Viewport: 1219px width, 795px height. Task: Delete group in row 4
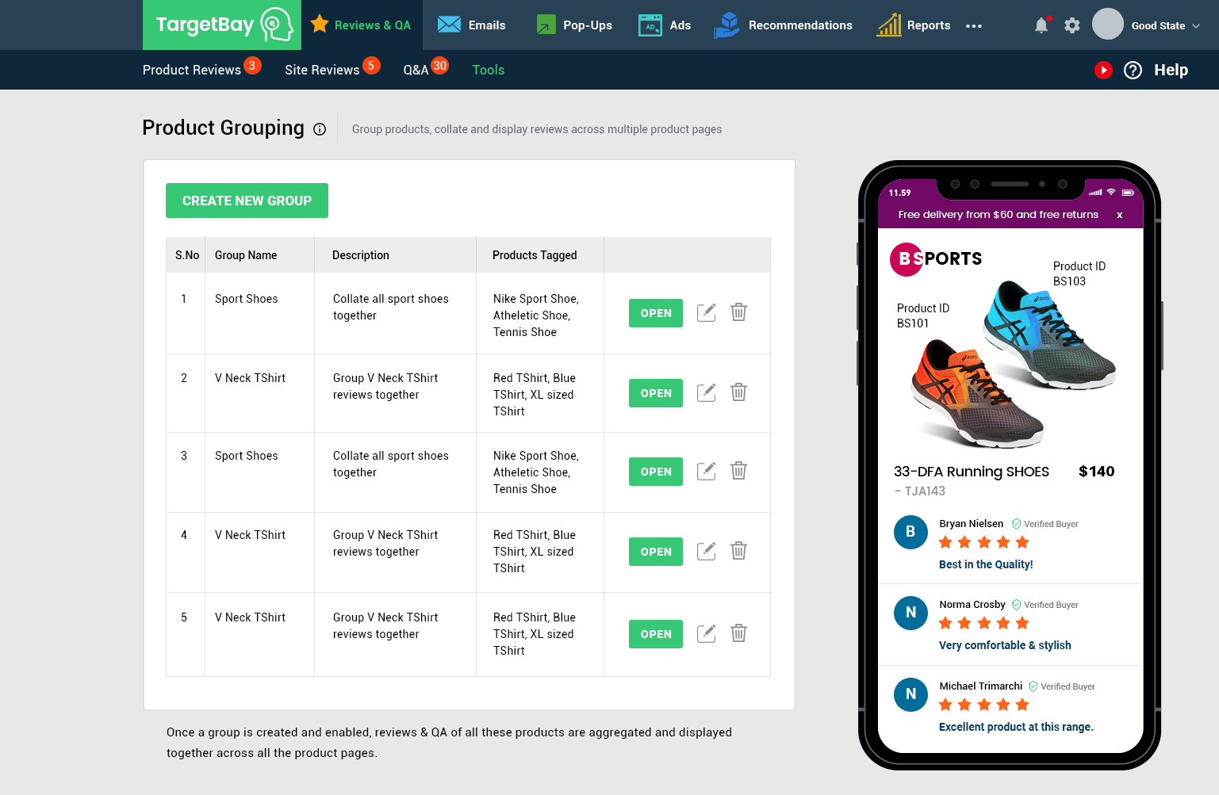[738, 551]
